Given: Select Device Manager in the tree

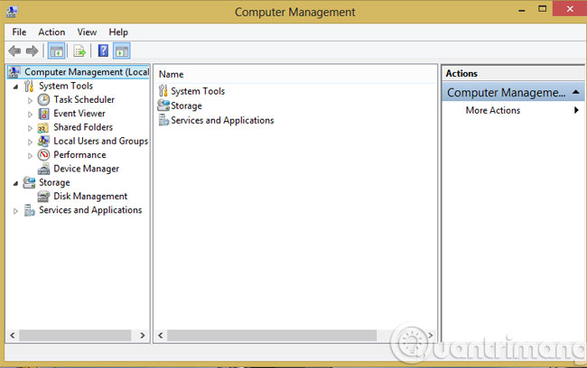Looking at the screenshot, I should click(86, 169).
